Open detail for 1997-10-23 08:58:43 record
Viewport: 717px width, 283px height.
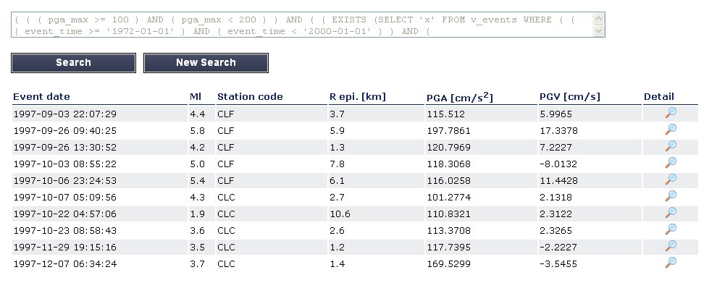tap(671, 229)
